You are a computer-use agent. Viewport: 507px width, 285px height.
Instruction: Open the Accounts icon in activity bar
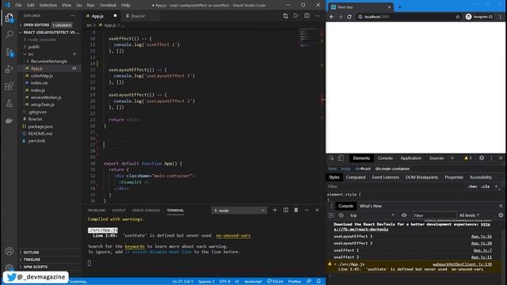pos(9,251)
